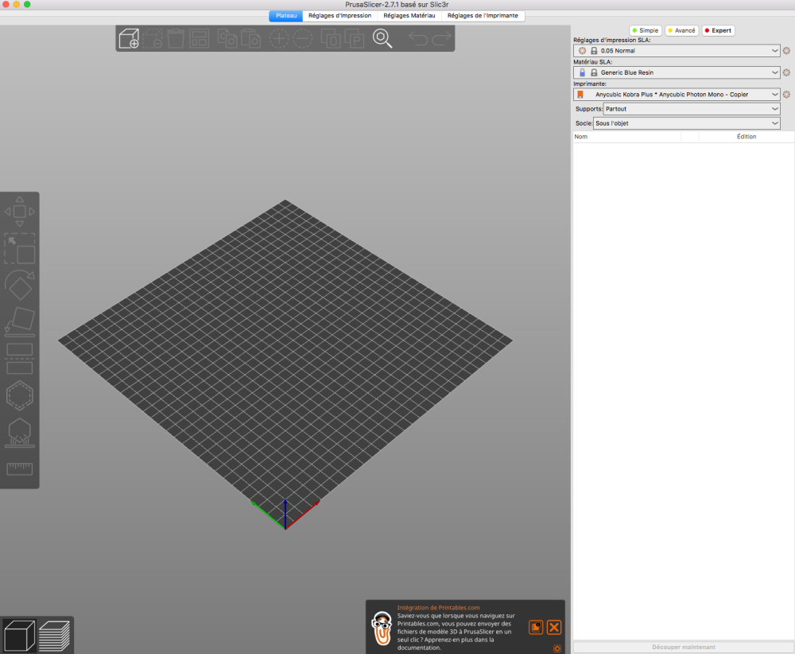The height and width of the screenshot is (654, 795).
Task: Switch to 3D editor view cube
Action: coord(20,635)
